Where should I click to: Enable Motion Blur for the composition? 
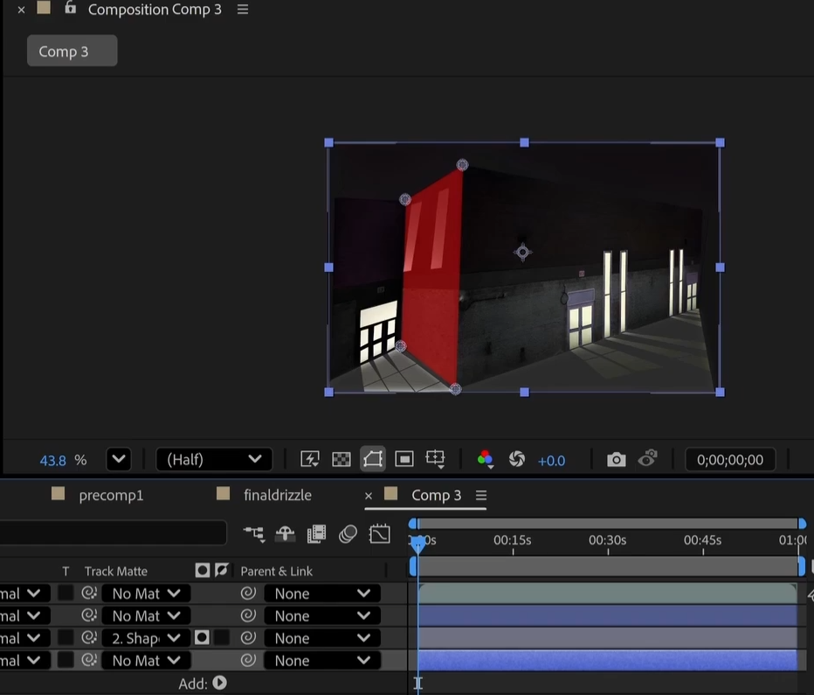click(348, 533)
